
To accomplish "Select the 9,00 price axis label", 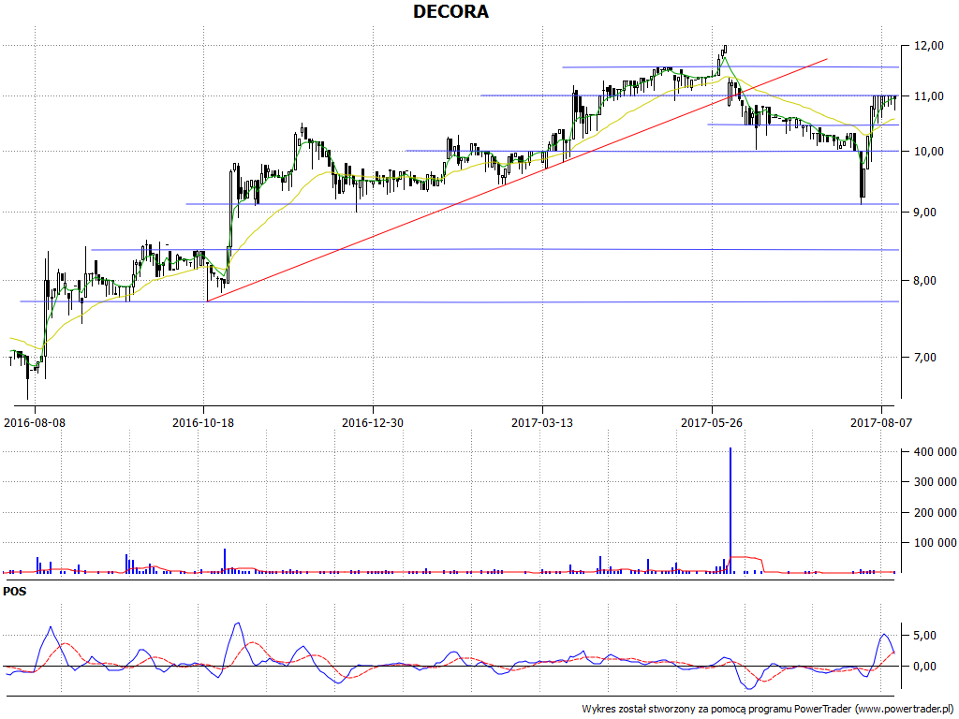I will click(x=924, y=213).
